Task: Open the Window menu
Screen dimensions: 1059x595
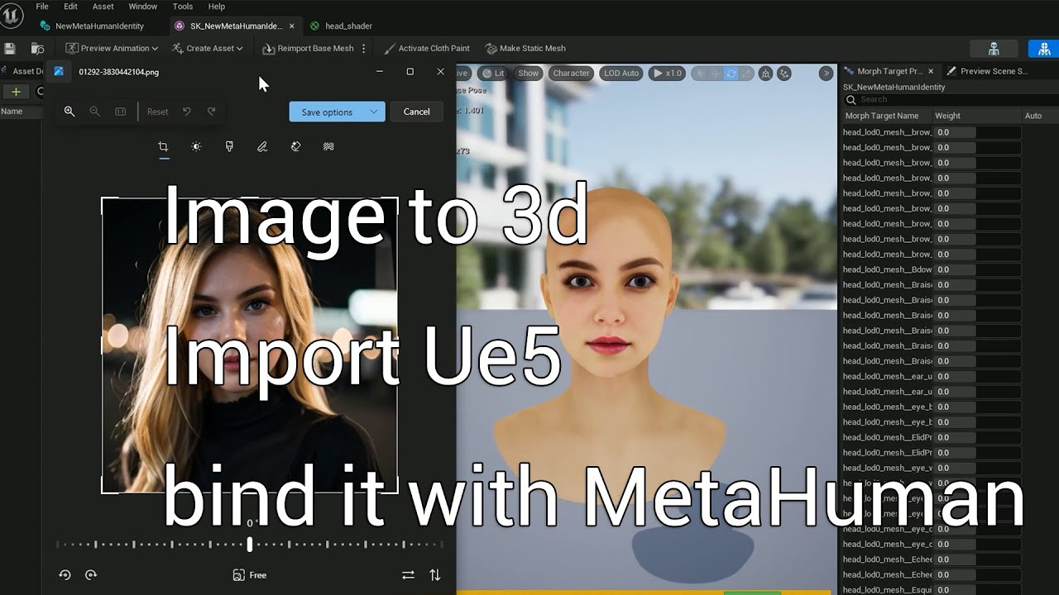Action: coord(143,7)
